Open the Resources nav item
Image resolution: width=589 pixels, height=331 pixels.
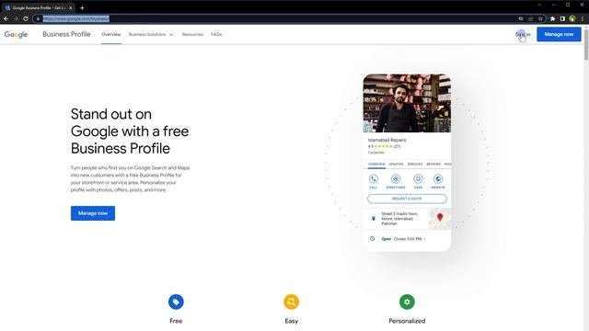click(x=192, y=34)
